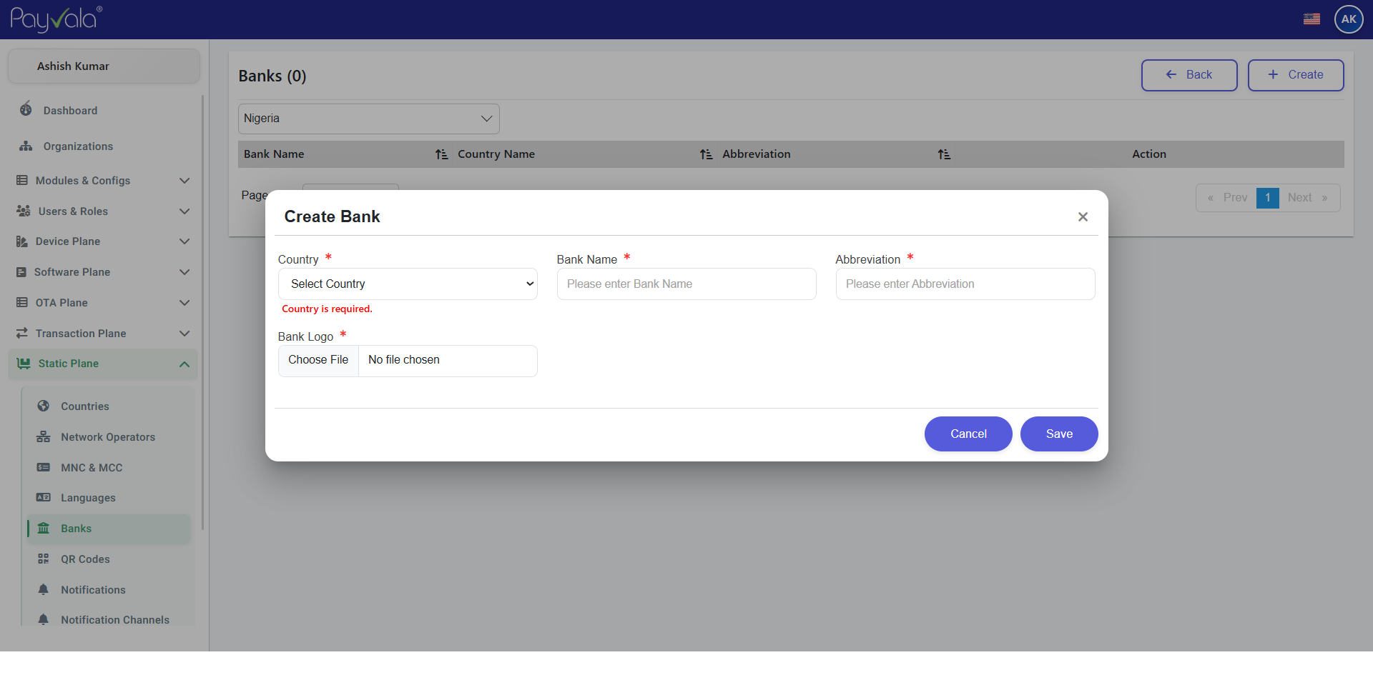The height and width of the screenshot is (690, 1373).
Task: Expand Device Plane chevron
Action: [x=184, y=241]
